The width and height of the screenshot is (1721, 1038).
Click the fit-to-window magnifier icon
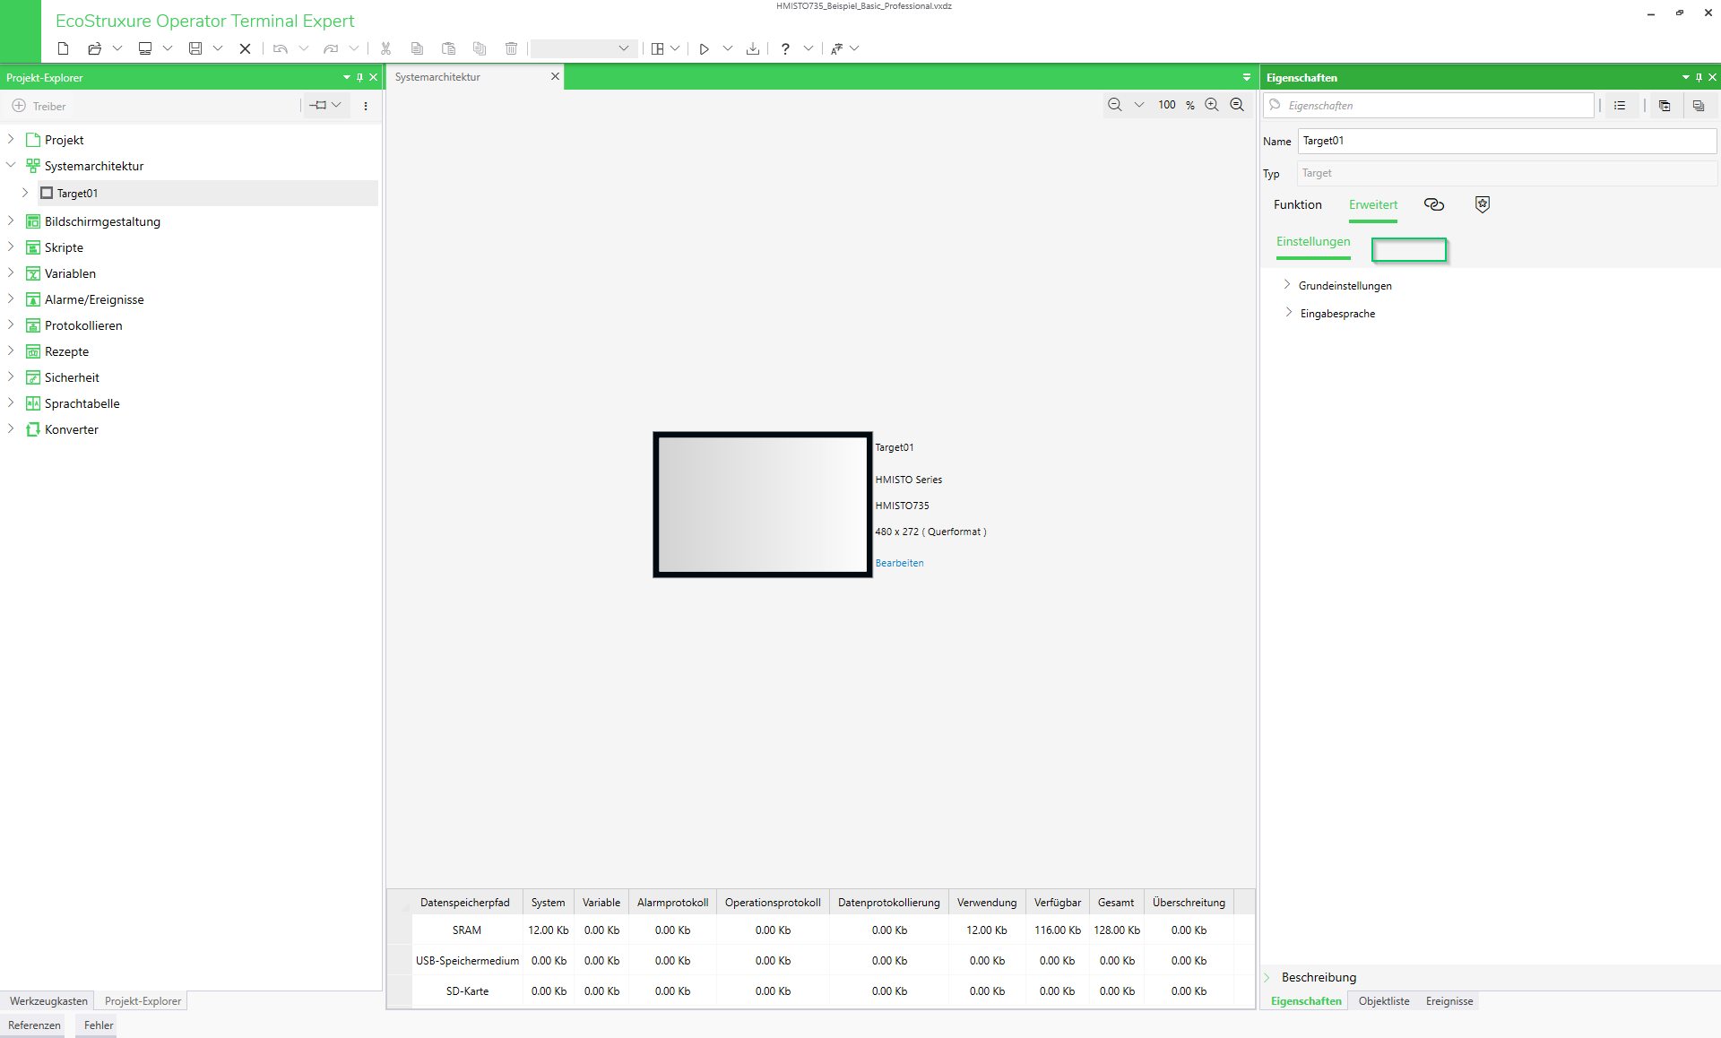click(1237, 105)
